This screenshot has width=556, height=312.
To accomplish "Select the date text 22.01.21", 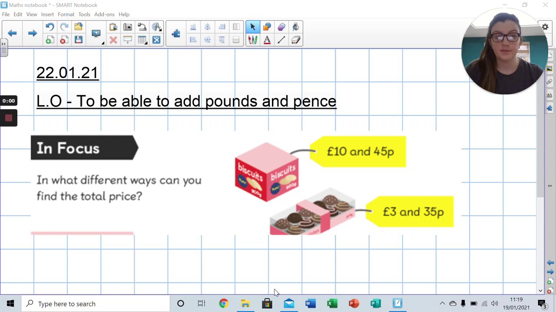I will coord(68,73).
